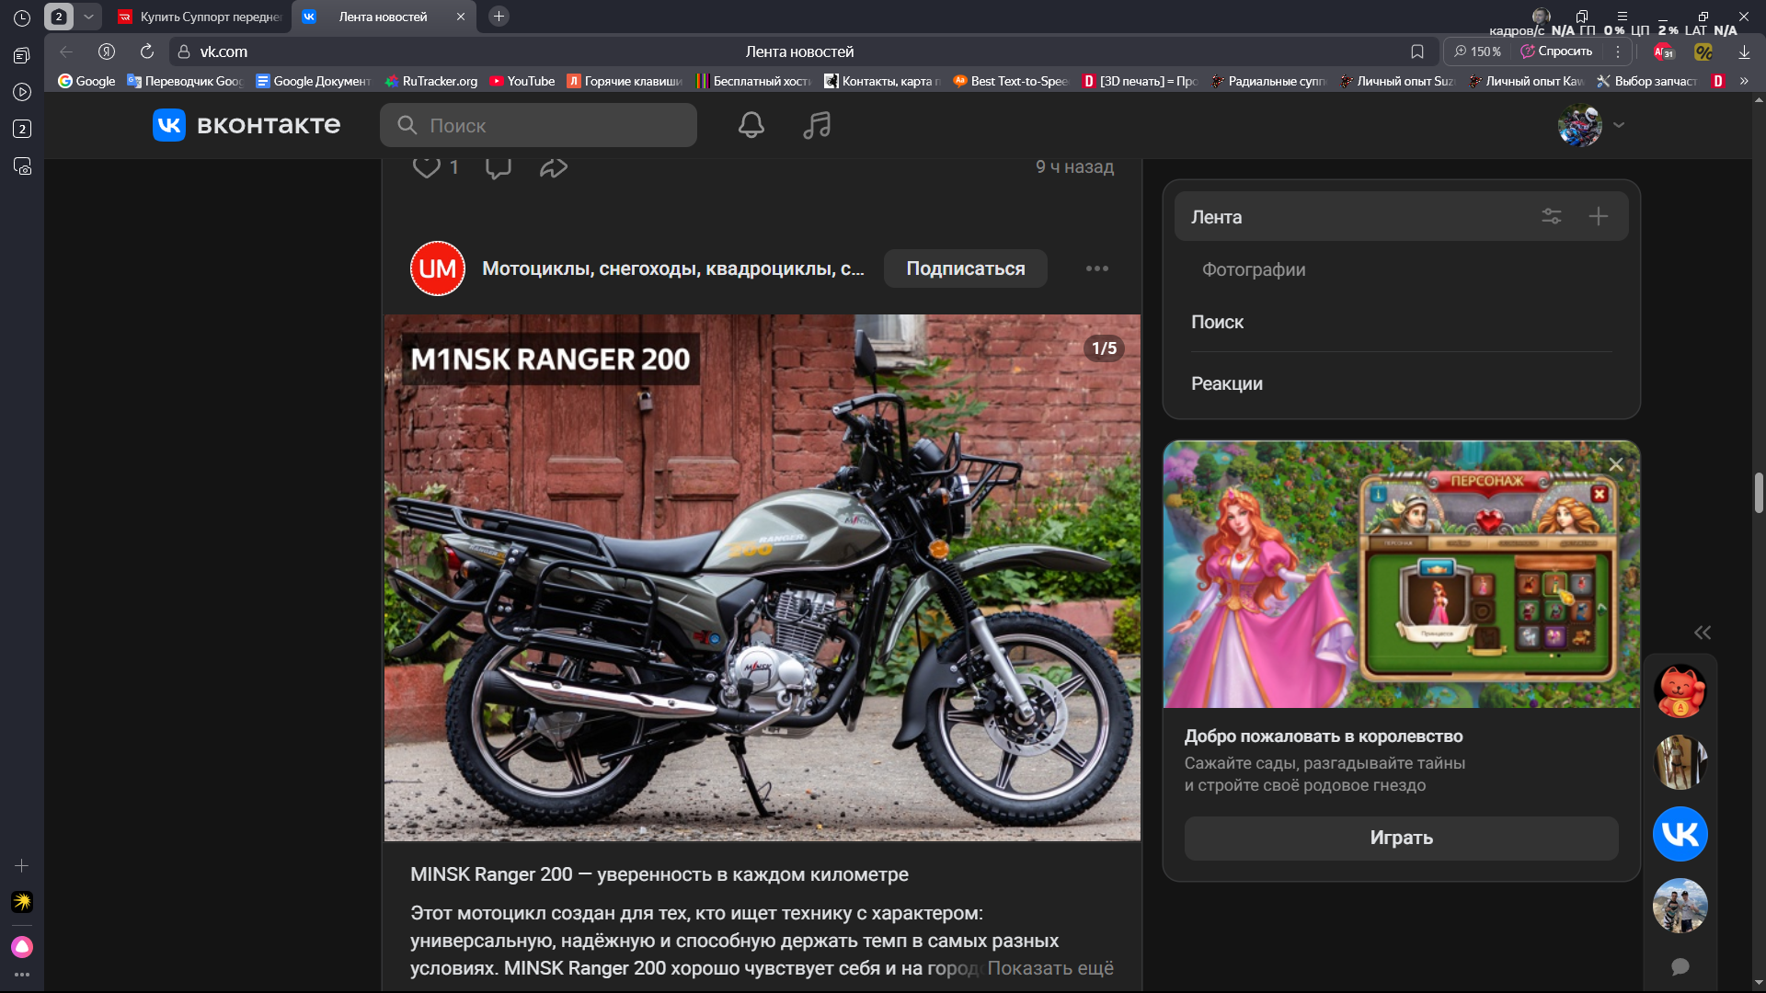The image size is (1766, 993).
Task: Open the user profile avatar
Action: (1580, 125)
